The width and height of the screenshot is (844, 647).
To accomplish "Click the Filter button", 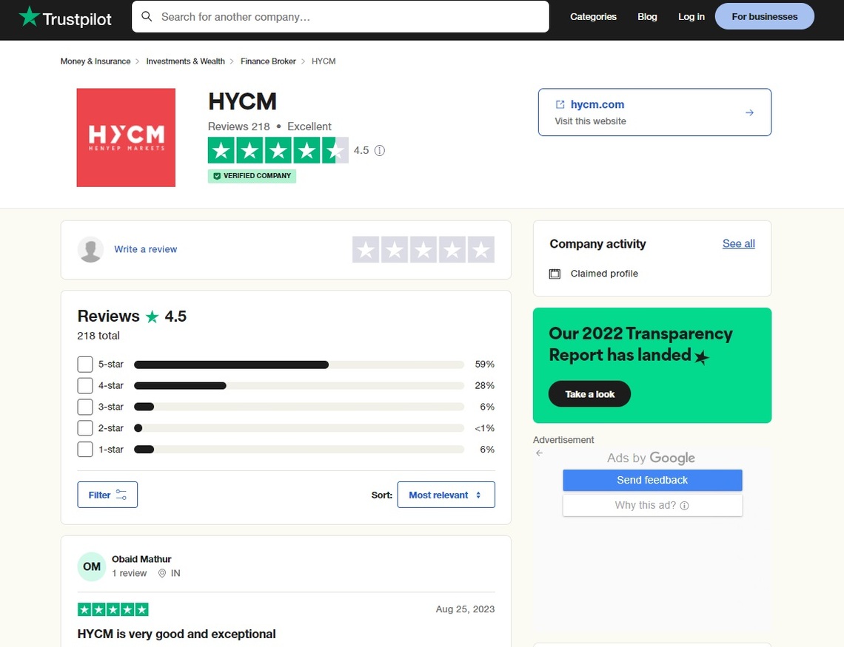I will pyautogui.click(x=107, y=495).
